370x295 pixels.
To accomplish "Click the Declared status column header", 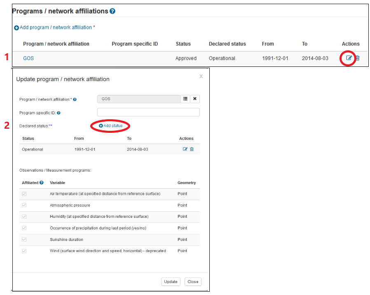I will (227, 44).
